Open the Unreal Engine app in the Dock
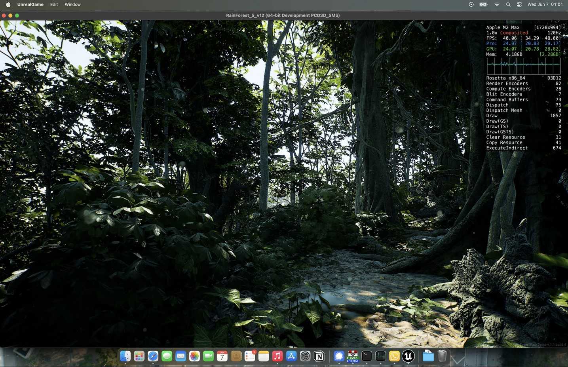The image size is (568, 367). tap(408, 356)
